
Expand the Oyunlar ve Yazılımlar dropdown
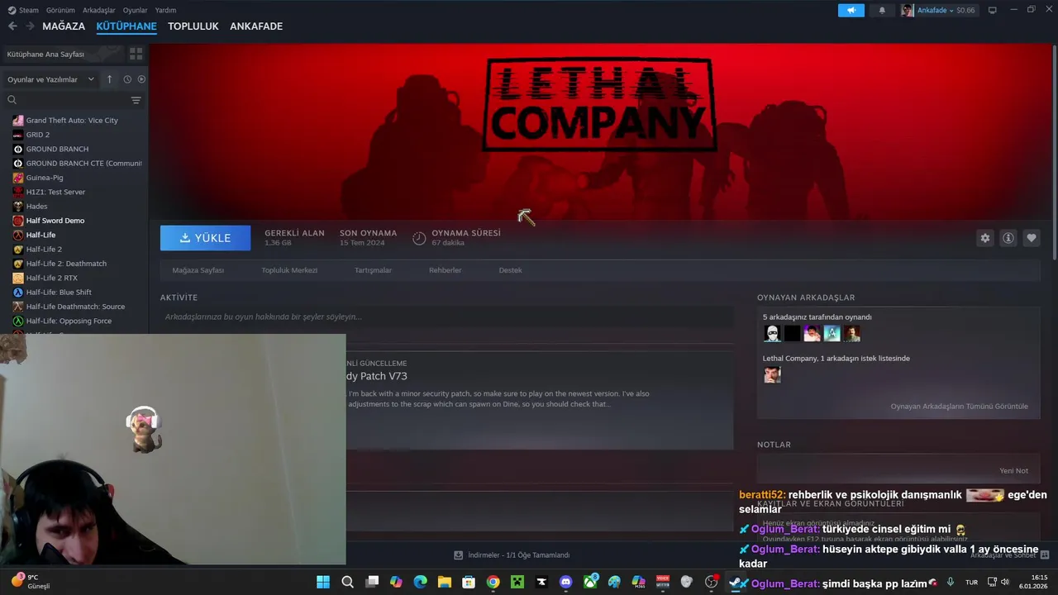[50, 79]
